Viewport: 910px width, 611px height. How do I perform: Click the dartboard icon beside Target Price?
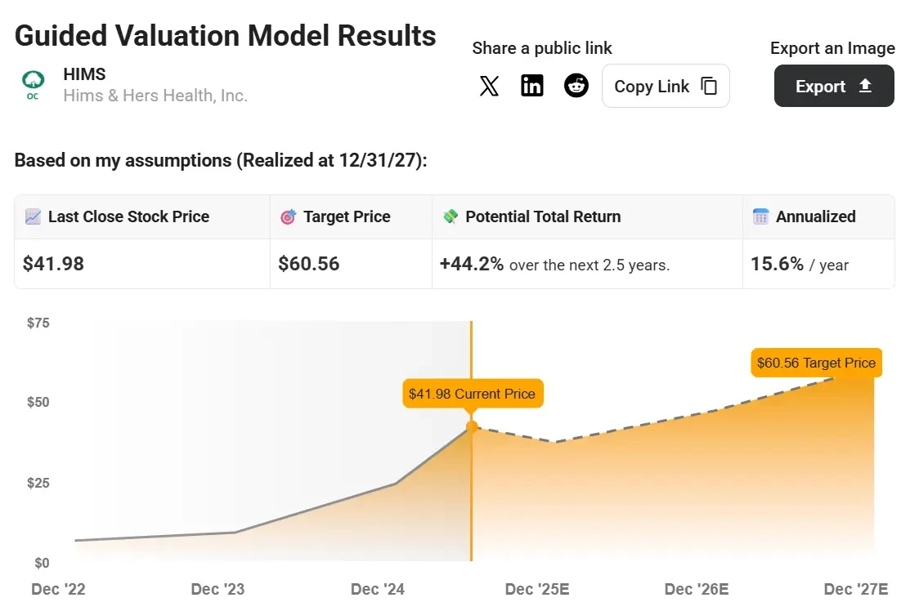pyautogui.click(x=289, y=216)
